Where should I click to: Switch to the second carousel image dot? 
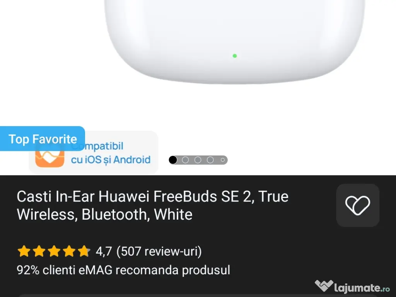[185, 160]
